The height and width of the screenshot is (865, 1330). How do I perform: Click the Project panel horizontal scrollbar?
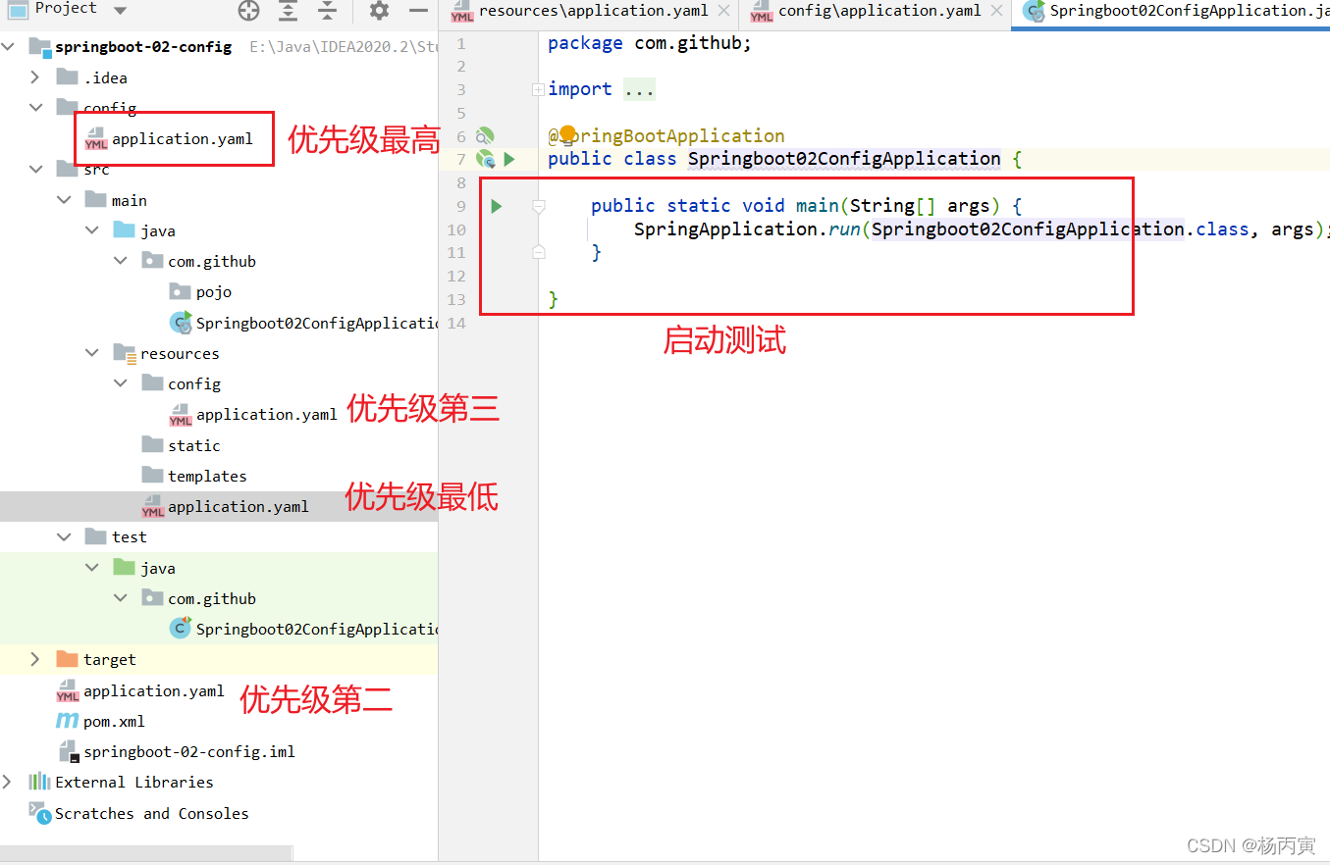point(146,853)
